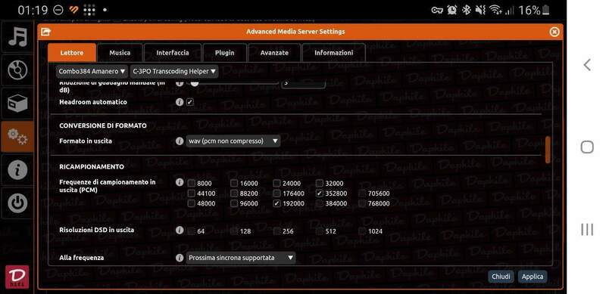Switch to the Informazioni tab

[x=333, y=53]
